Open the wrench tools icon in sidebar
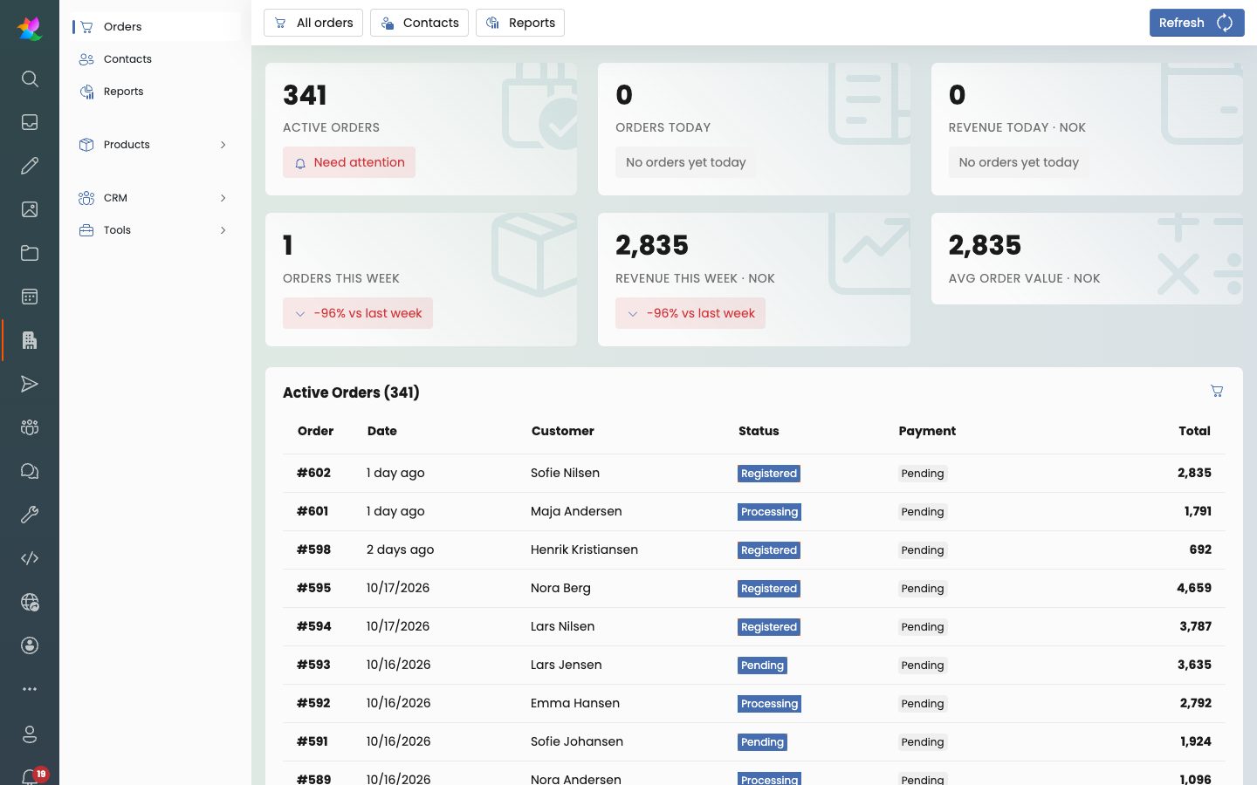 click(30, 515)
